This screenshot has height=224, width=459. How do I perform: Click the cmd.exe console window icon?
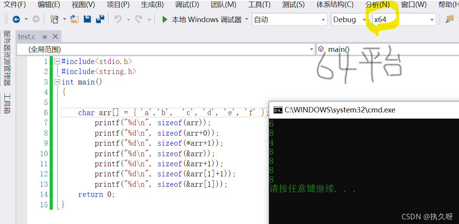coord(278,110)
